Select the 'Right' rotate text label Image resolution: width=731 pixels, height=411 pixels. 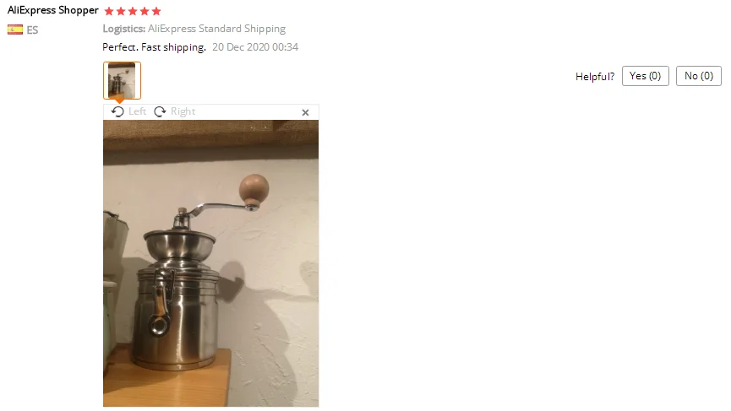coord(183,111)
